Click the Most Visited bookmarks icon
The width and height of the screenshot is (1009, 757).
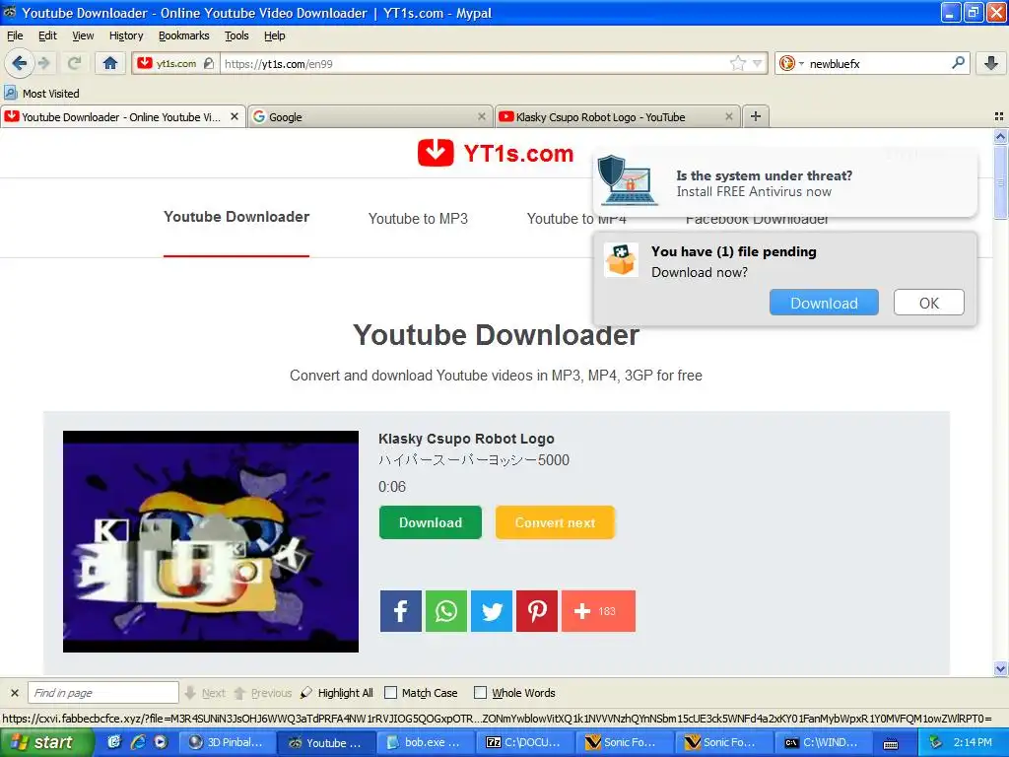pos(10,93)
